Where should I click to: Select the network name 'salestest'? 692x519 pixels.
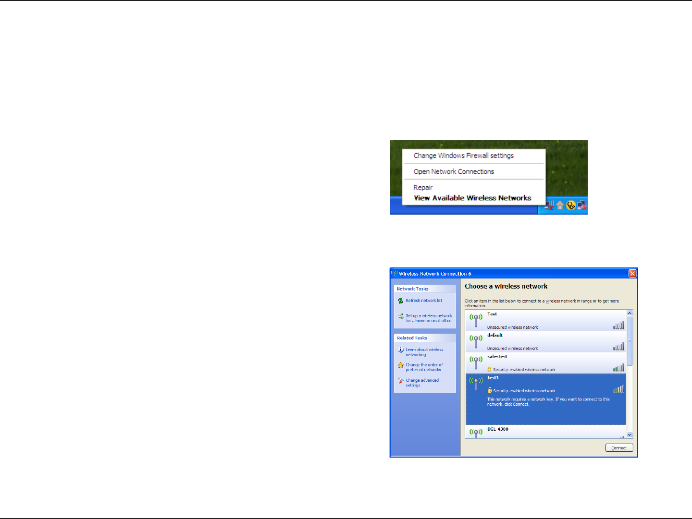(x=497, y=356)
